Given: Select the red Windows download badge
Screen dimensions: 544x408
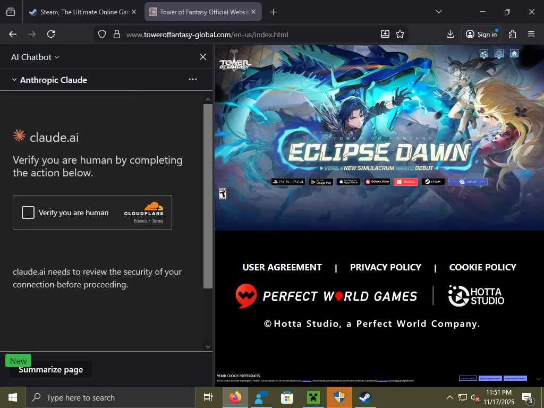Looking at the screenshot, I should [x=406, y=182].
